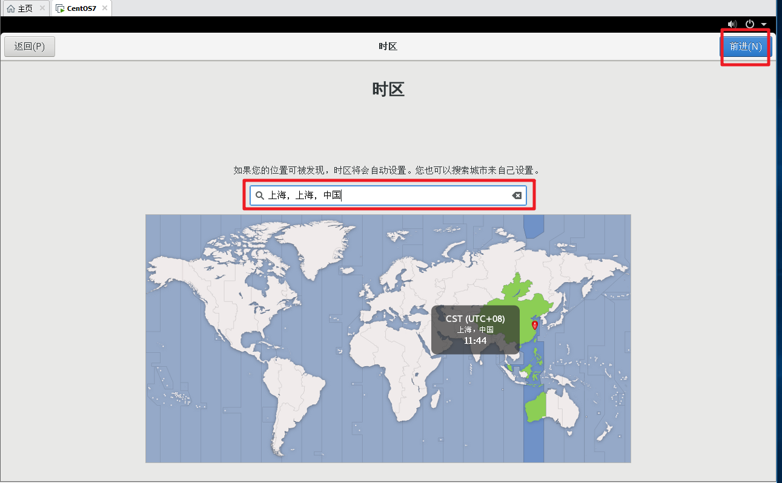
Task: Expand the system menu arrow
Action: point(764,25)
